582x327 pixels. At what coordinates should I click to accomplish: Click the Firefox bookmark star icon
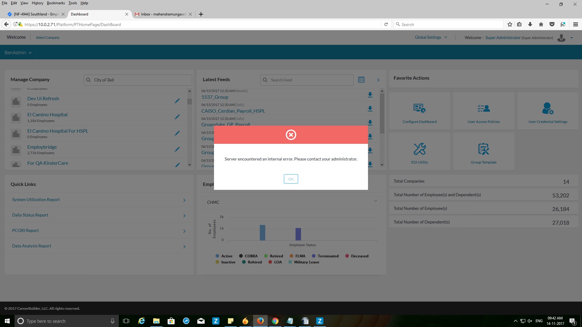510,25
